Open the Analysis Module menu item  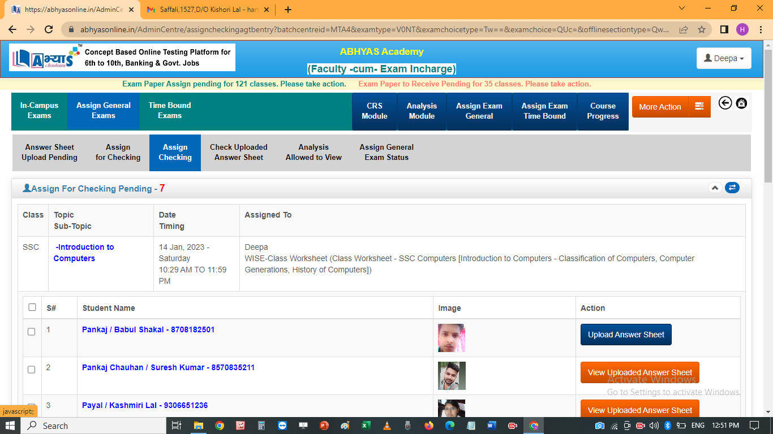click(422, 111)
